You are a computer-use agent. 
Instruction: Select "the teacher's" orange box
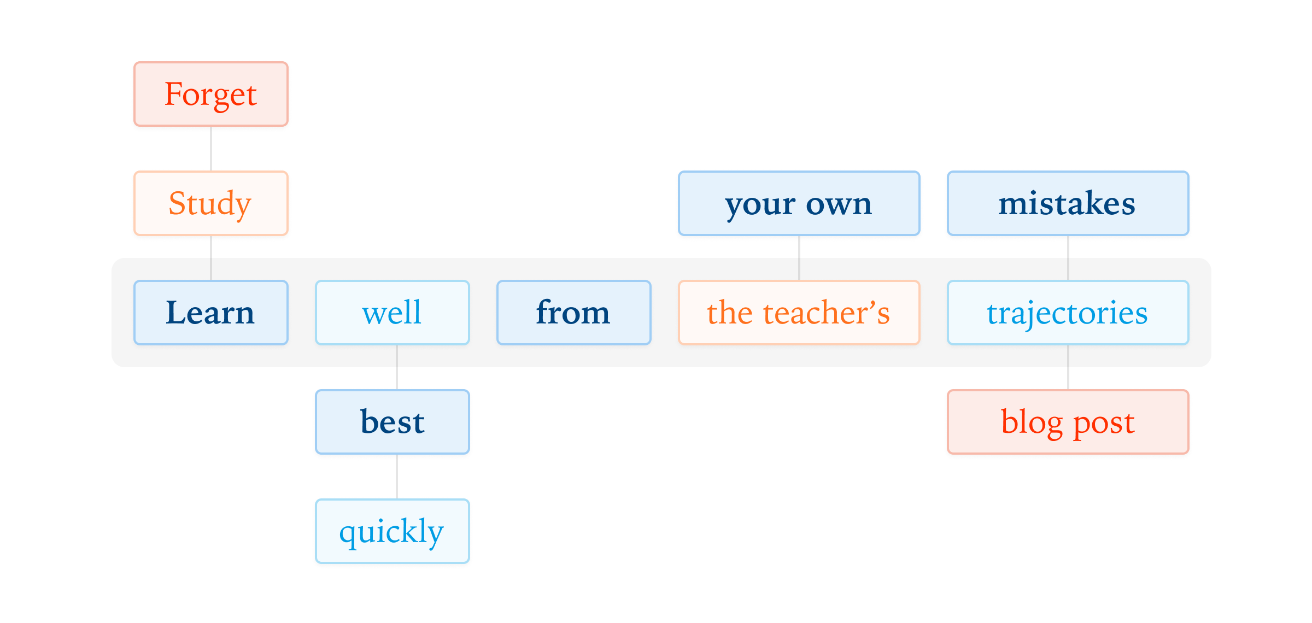(799, 313)
